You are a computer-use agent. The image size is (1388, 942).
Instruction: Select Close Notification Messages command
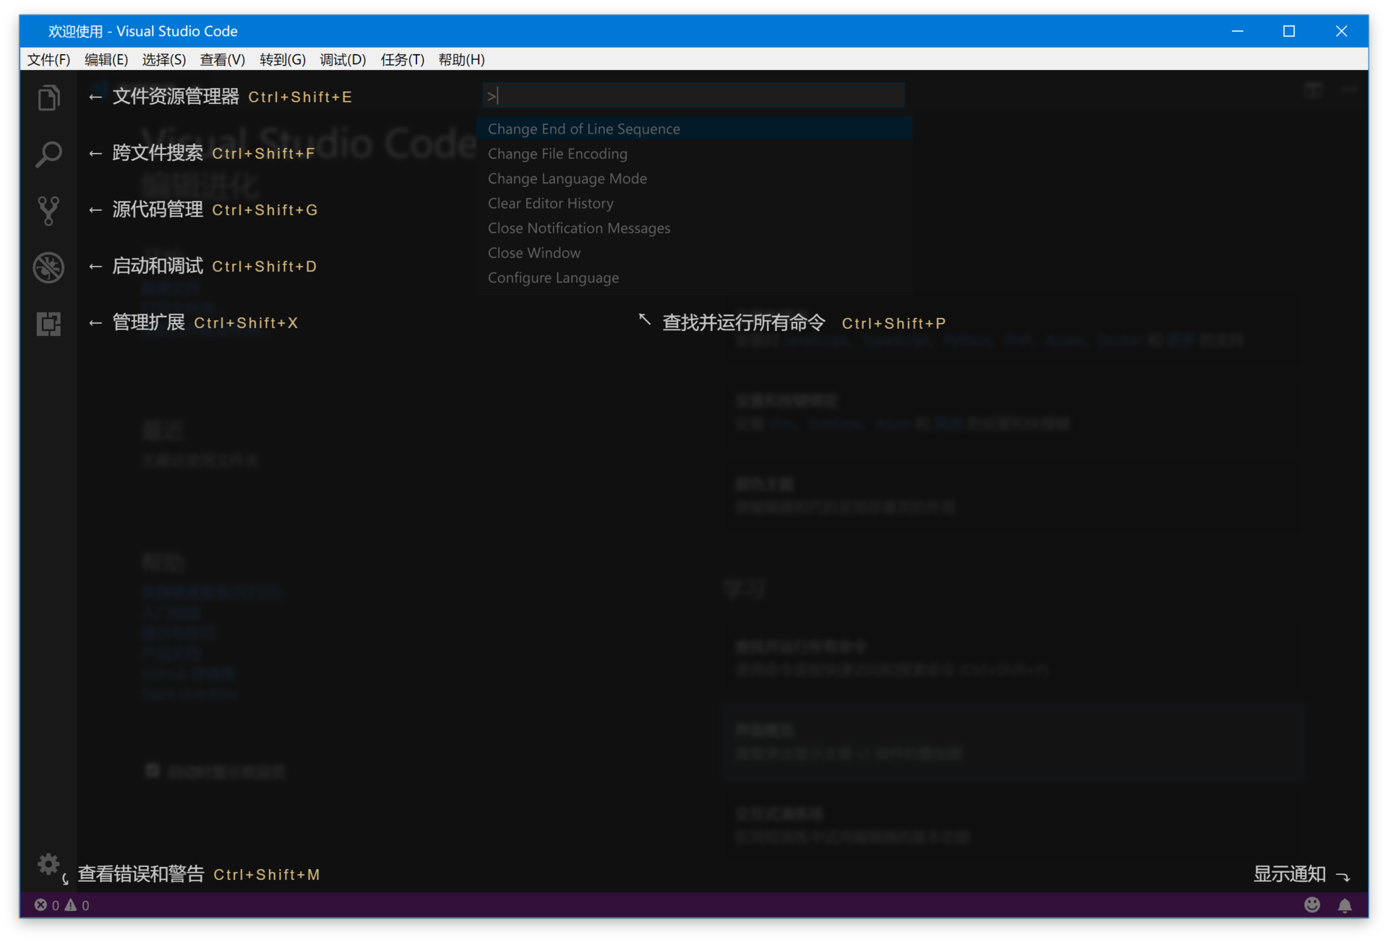[x=578, y=228]
